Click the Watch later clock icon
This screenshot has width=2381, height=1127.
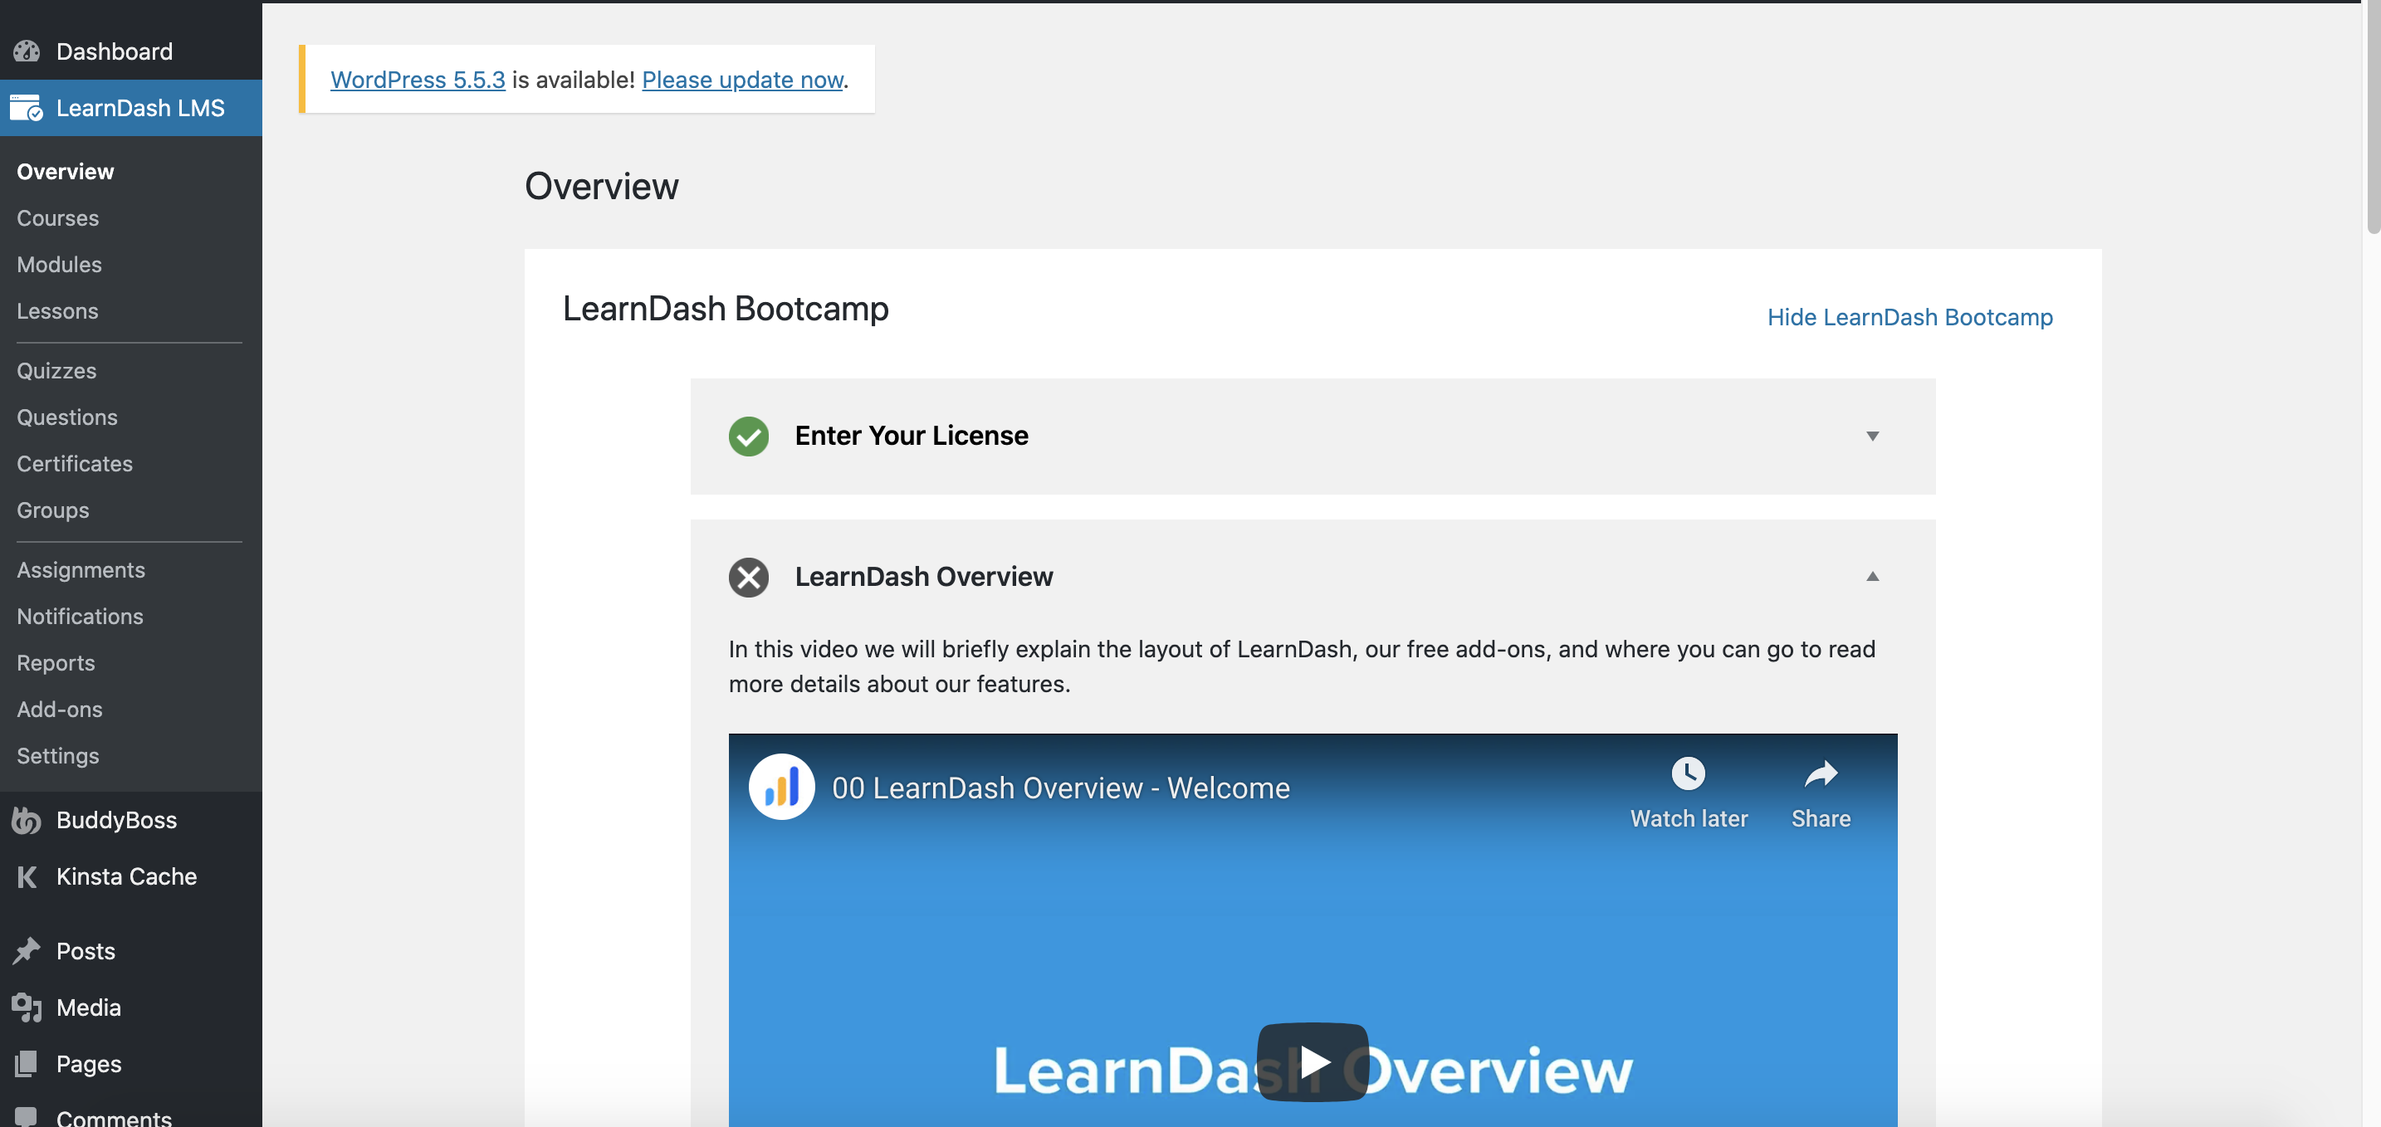tap(1689, 773)
